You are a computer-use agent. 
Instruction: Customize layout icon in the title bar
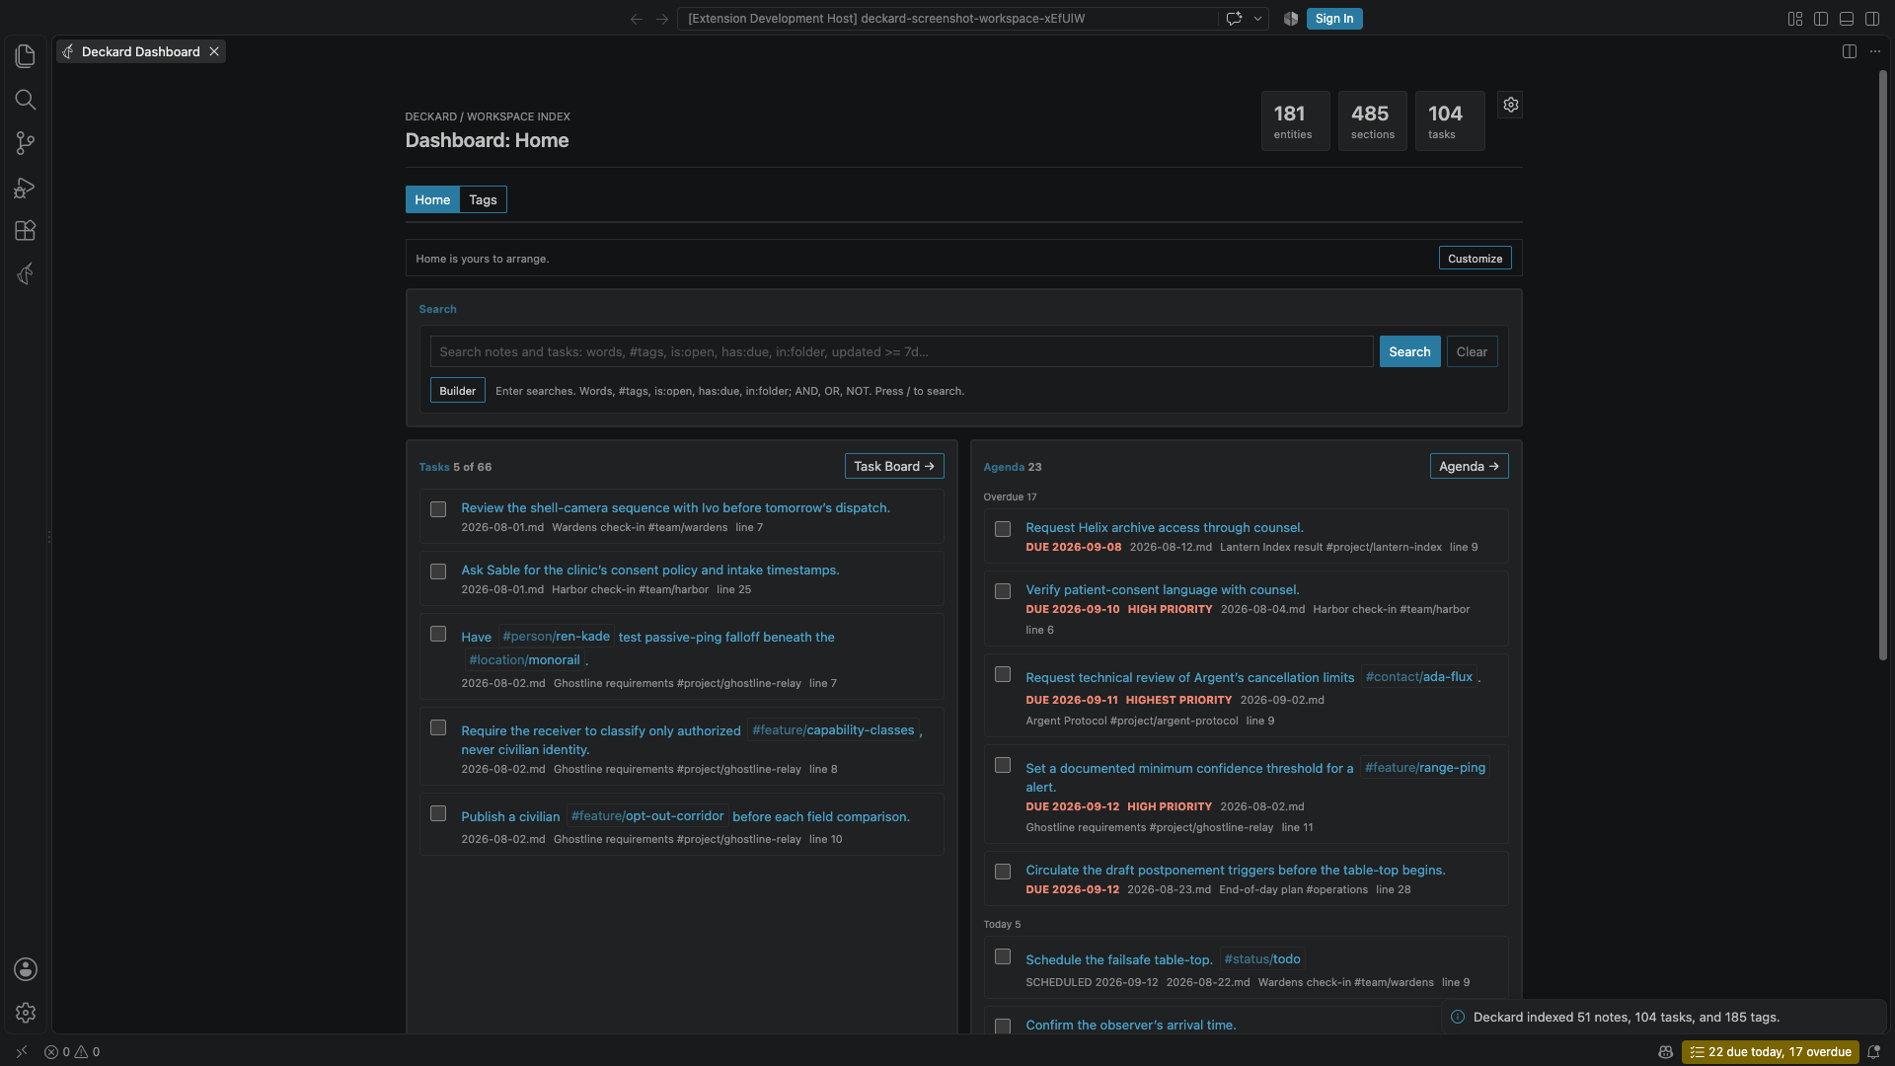[x=1795, y=19]
